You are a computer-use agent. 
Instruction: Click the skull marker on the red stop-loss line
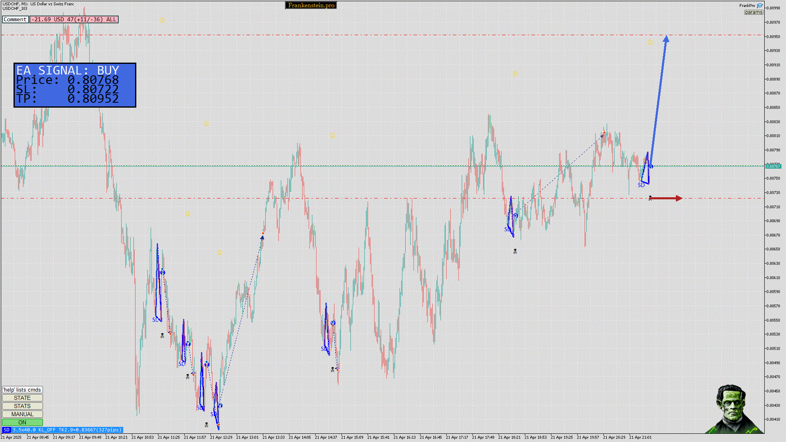650,198
